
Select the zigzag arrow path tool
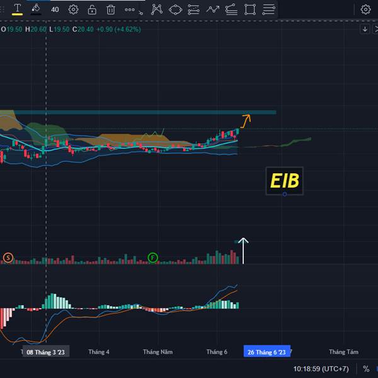coord(213,9)
